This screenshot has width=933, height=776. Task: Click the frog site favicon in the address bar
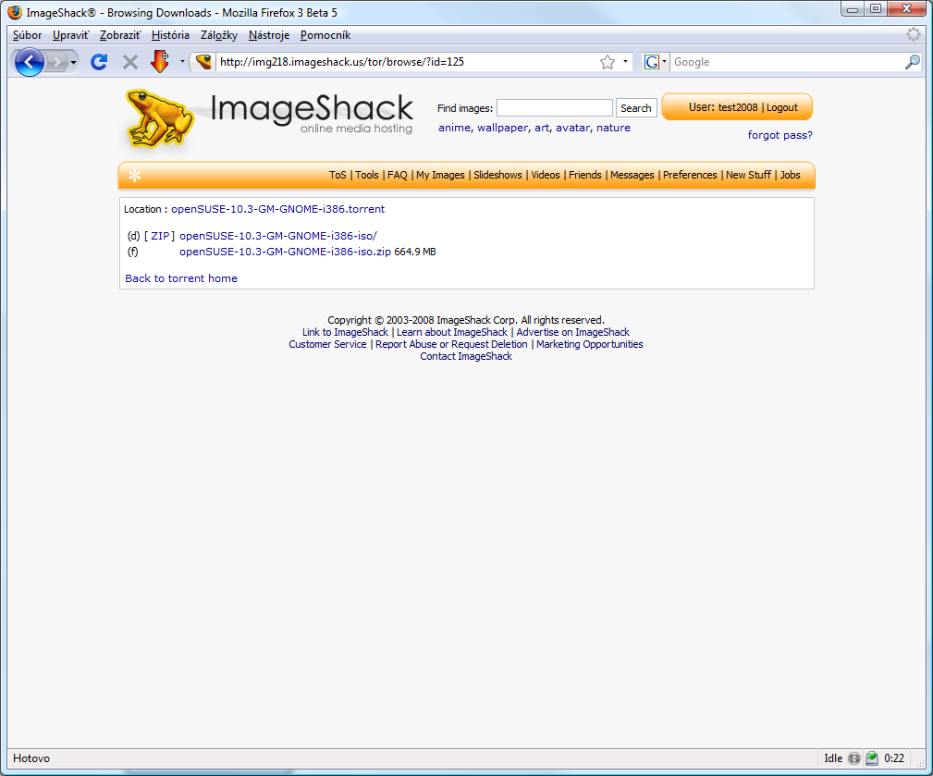(x=203, y=62)
